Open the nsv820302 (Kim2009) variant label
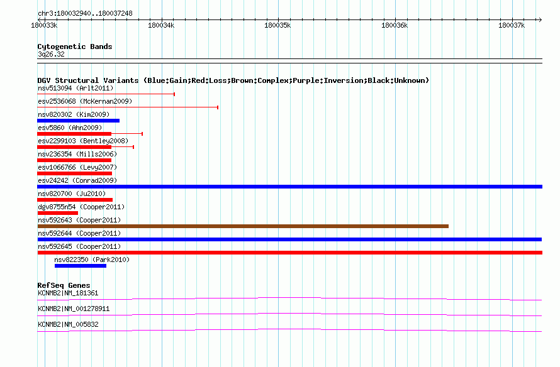 coord(74,114)
